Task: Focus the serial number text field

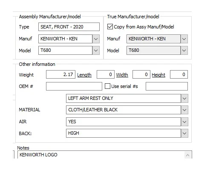Action: point(167,86)
